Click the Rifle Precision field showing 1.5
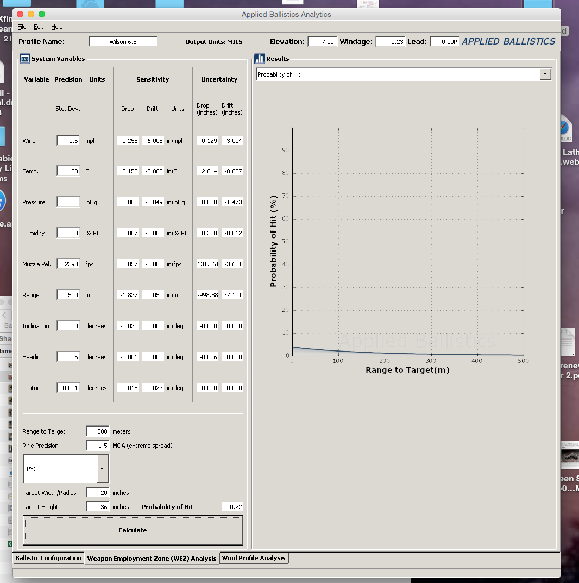This screenshot has width=579, height=583. click(98, 446)
